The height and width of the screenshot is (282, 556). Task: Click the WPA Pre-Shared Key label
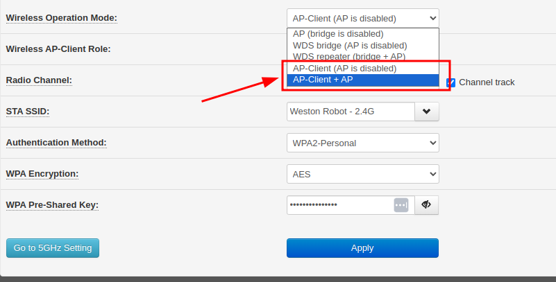(52, 205)
